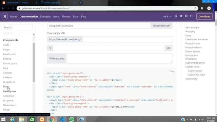Open the Carousel component page
The image size is (217, 122).
click(x=7, y=73)
